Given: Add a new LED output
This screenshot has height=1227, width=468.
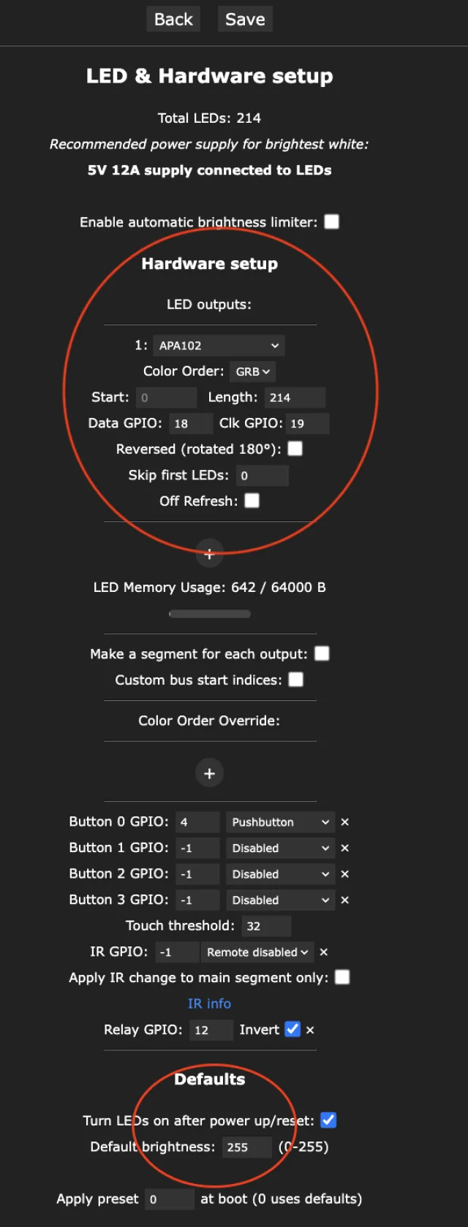Looking at the screenshot, I should point(209,553).
